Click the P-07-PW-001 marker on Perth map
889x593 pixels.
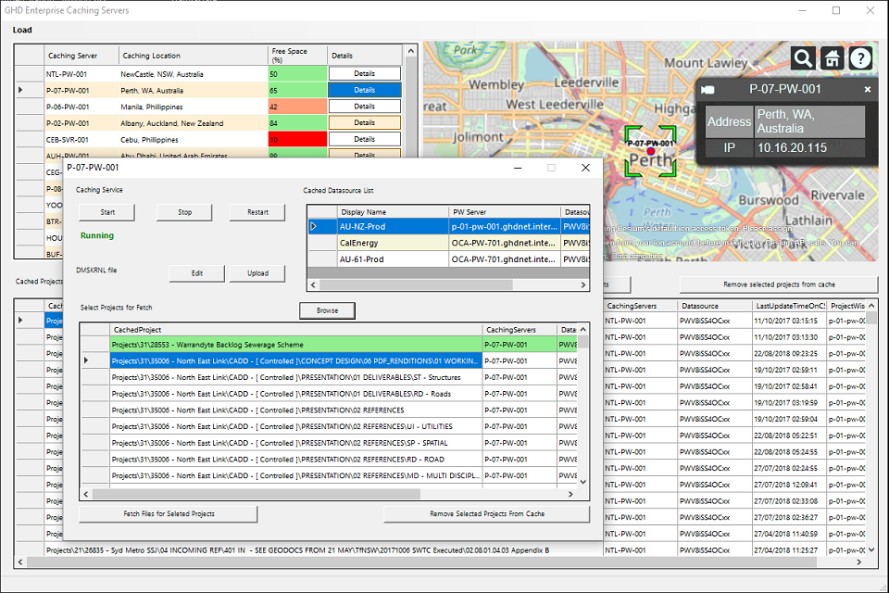pos(650,150)
